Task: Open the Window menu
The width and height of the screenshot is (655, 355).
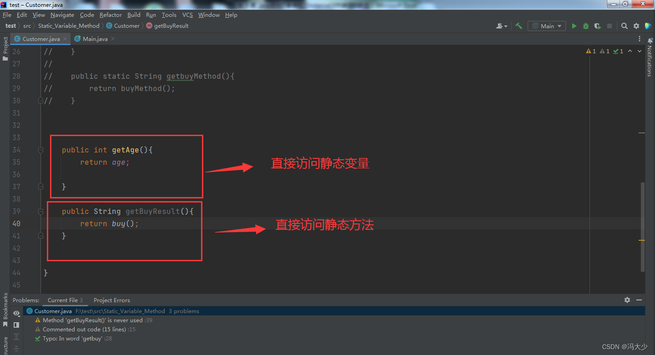Action: pyautogui.click(x=209, y=15)
